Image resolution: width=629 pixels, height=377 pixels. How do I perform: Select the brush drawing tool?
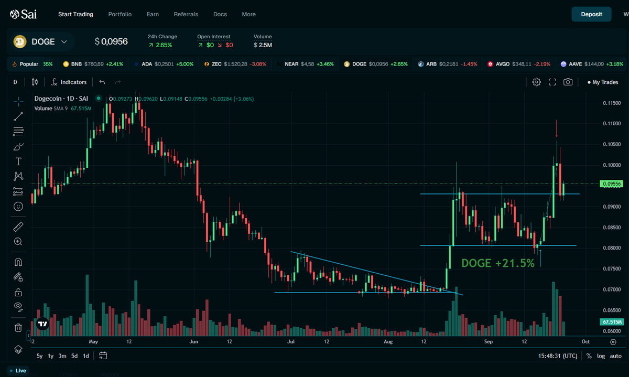tap(18, 146)
